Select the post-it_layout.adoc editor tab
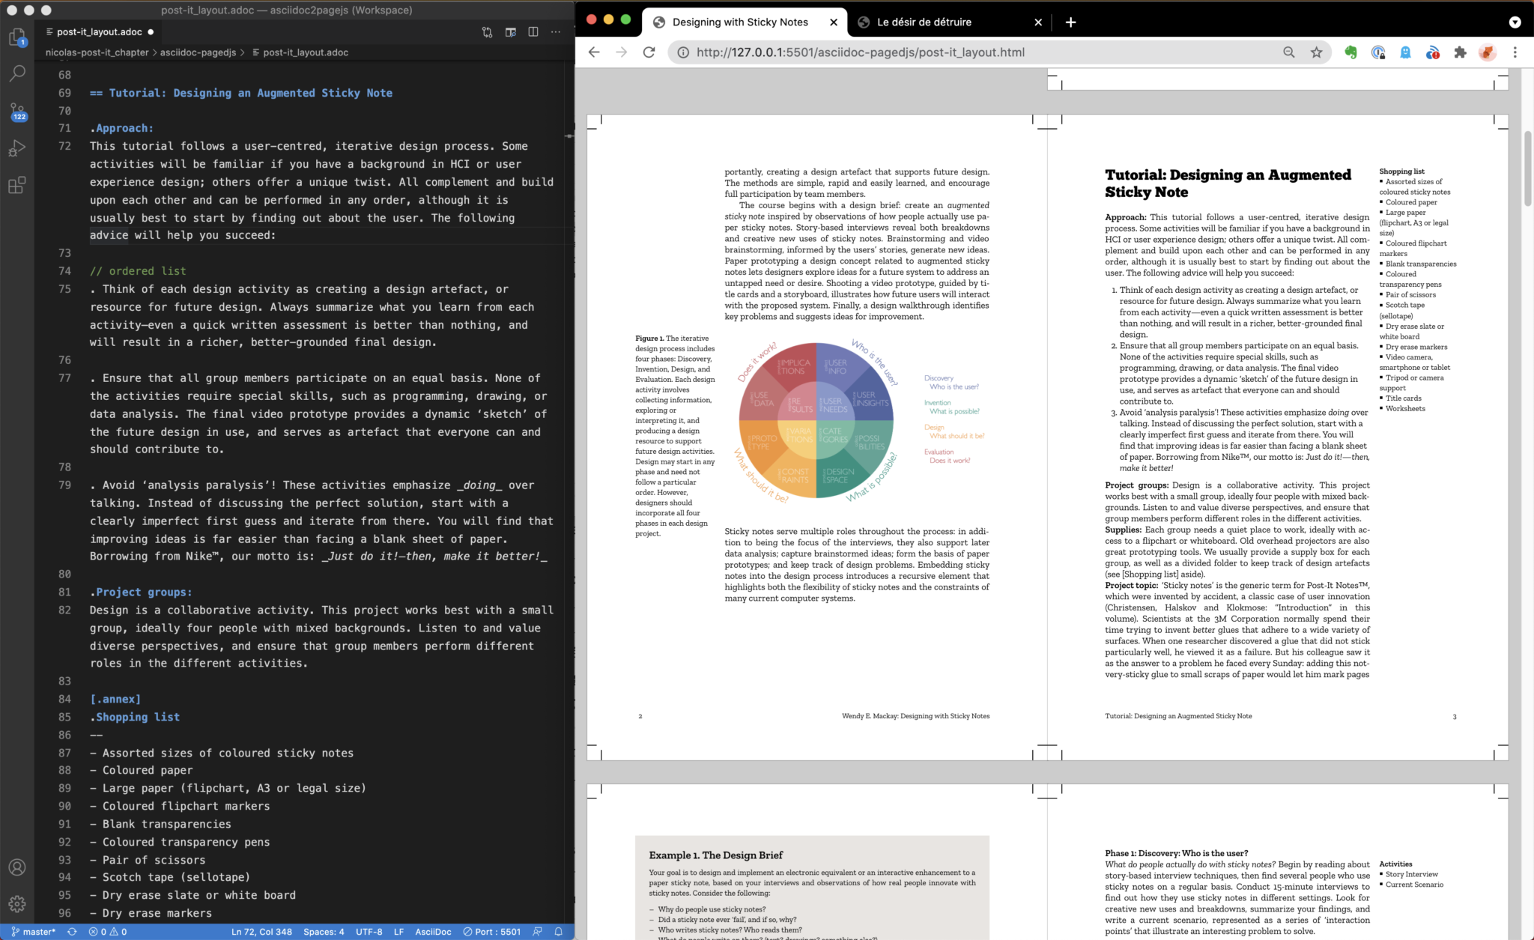 point(99,32)
